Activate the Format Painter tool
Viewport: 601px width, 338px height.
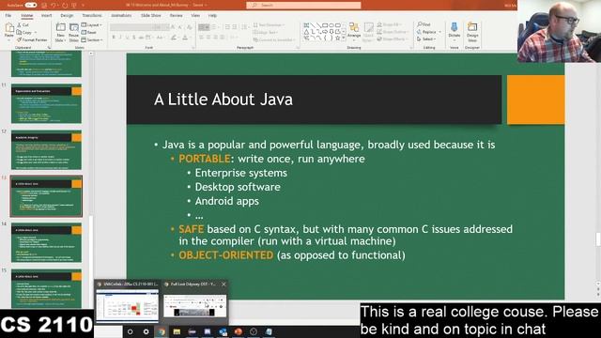coord(32,39)
